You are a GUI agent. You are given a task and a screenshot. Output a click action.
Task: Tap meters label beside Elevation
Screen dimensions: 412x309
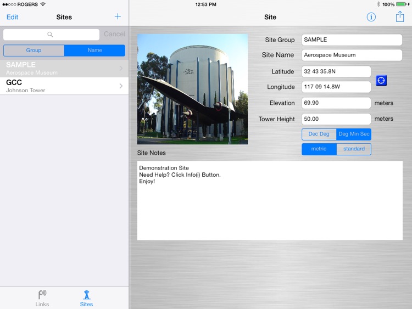tap(383, 103)
